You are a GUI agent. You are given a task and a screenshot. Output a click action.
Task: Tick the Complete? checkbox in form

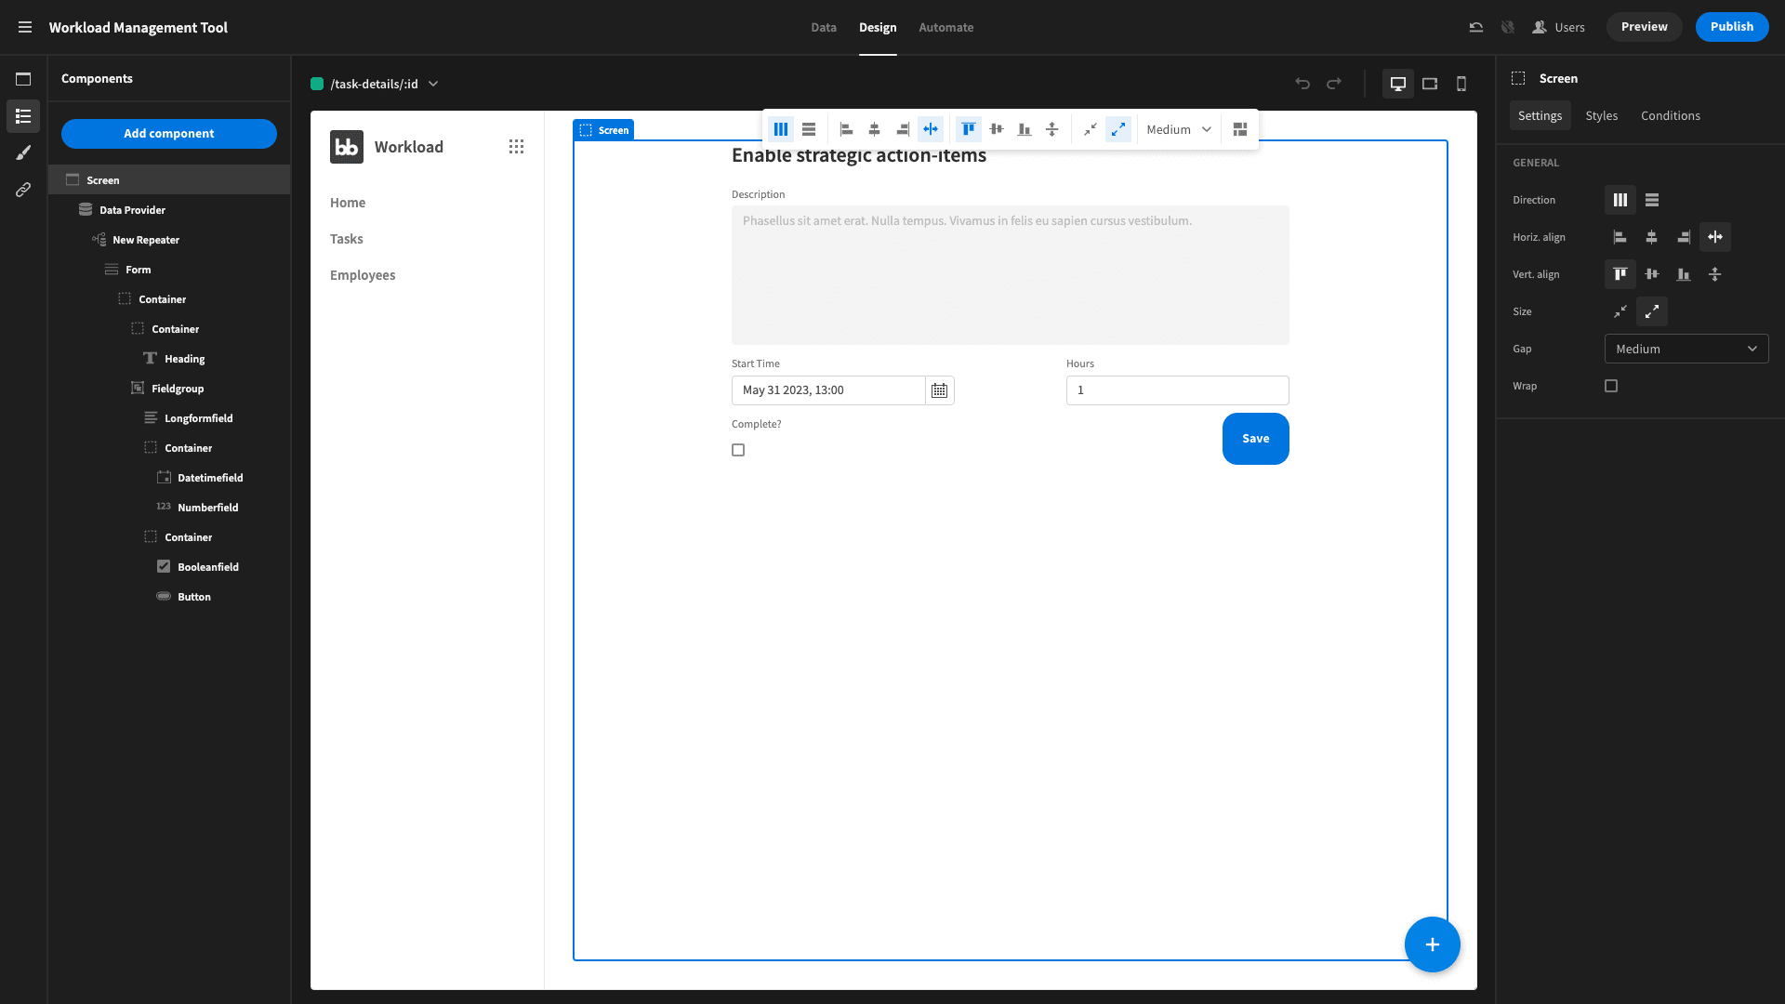tap(738, 450)
